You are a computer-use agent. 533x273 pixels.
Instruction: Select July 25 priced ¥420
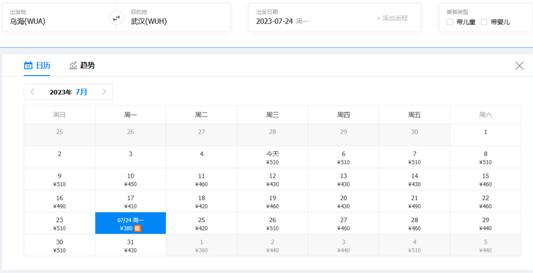click(x=201, y=223)
